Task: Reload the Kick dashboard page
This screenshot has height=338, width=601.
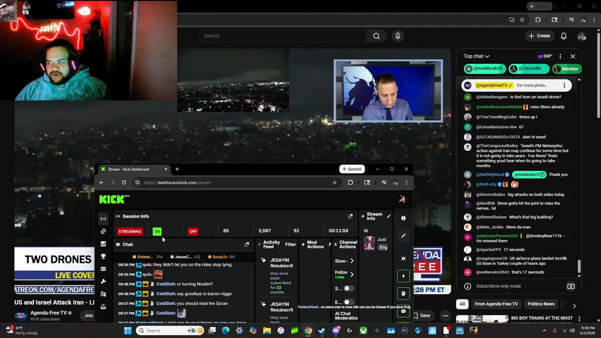Action: tap(124, 183)
